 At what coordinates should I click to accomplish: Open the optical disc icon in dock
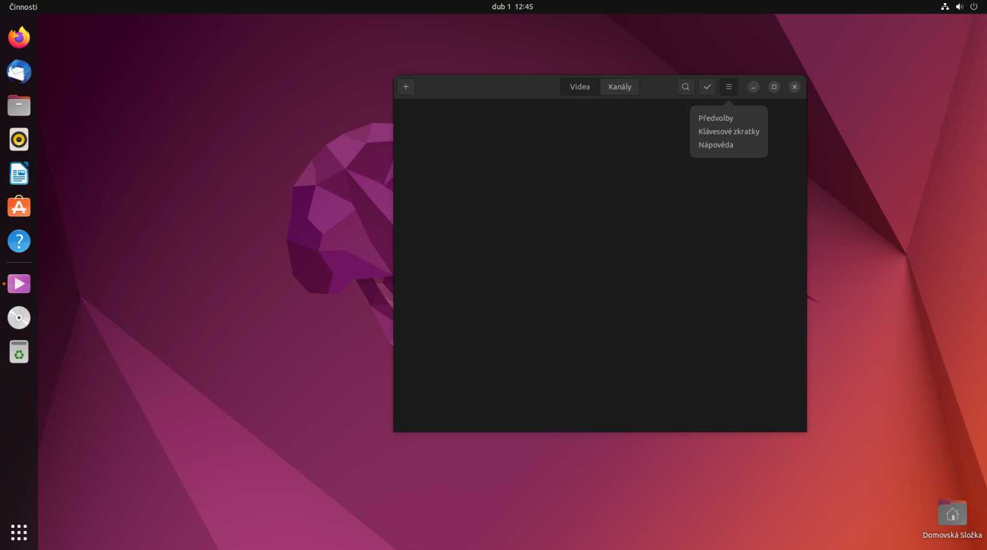19,318
